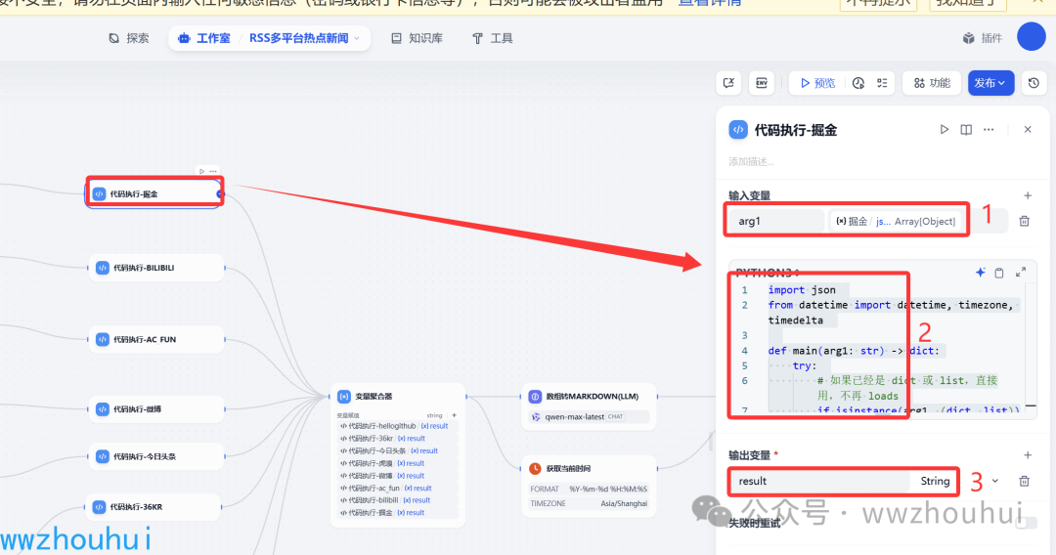
Task: Select the 代码执行-微博 node
Action: click(156, 409)
